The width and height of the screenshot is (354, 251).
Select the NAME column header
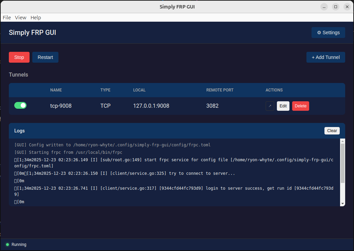click(56, 90)
